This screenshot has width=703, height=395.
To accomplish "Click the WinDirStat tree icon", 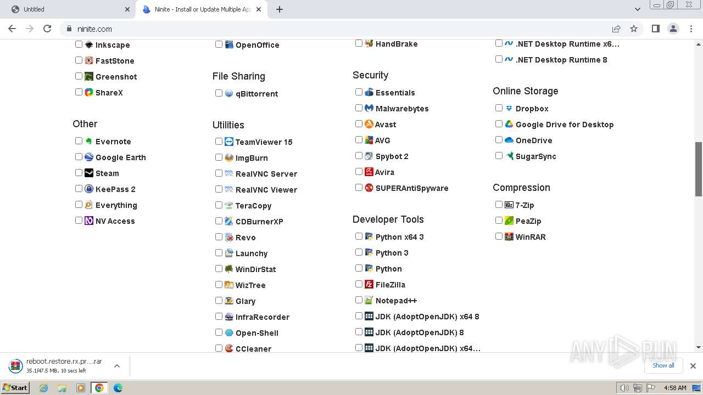I will (229, 269).
